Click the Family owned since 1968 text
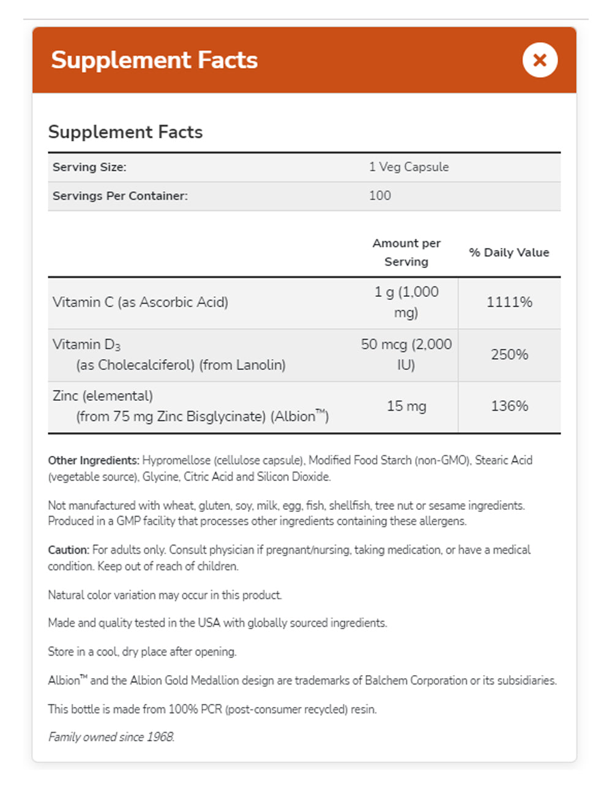 pyautogui.click(x=111, y=738)
